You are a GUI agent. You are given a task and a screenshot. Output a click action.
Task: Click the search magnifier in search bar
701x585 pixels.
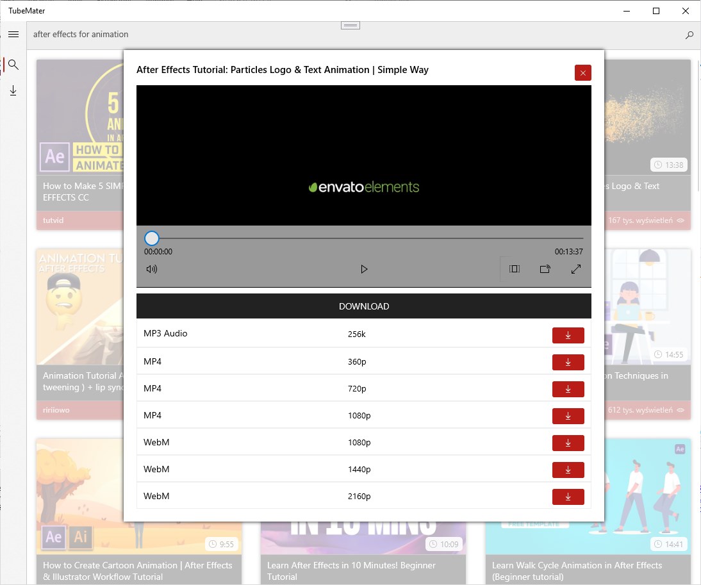pos(689,35)
